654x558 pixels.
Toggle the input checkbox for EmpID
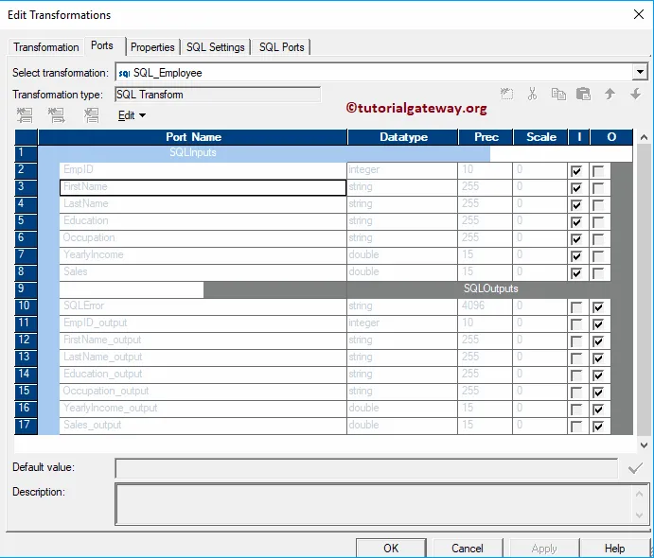click(576, 171)
